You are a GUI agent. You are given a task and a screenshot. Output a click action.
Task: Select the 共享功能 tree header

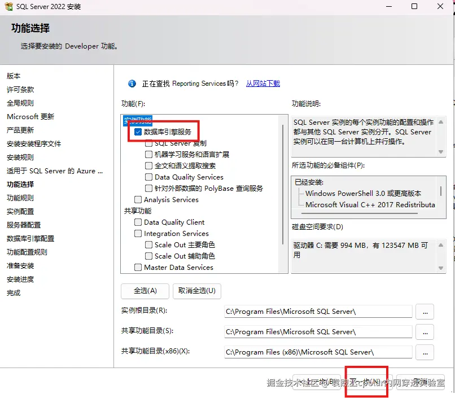[138, 211]
